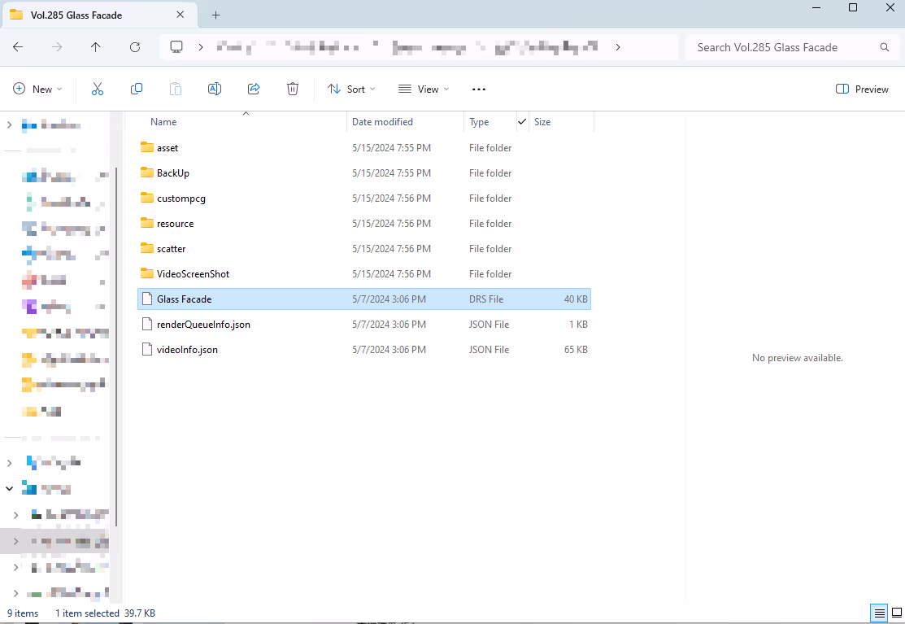The width and height of the screenshot is (905, 624).
Task: Open the Type column filter dropdown arrow
Action: coord(522,122)
